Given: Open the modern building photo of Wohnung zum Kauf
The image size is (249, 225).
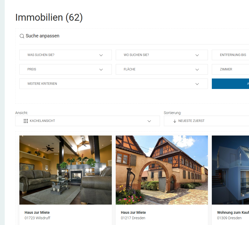Looking at the screenshot, I should 230,170.
